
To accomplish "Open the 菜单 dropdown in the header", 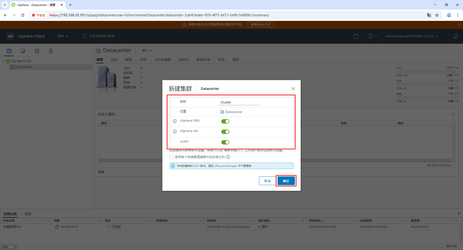I will (x=63, y=36).
